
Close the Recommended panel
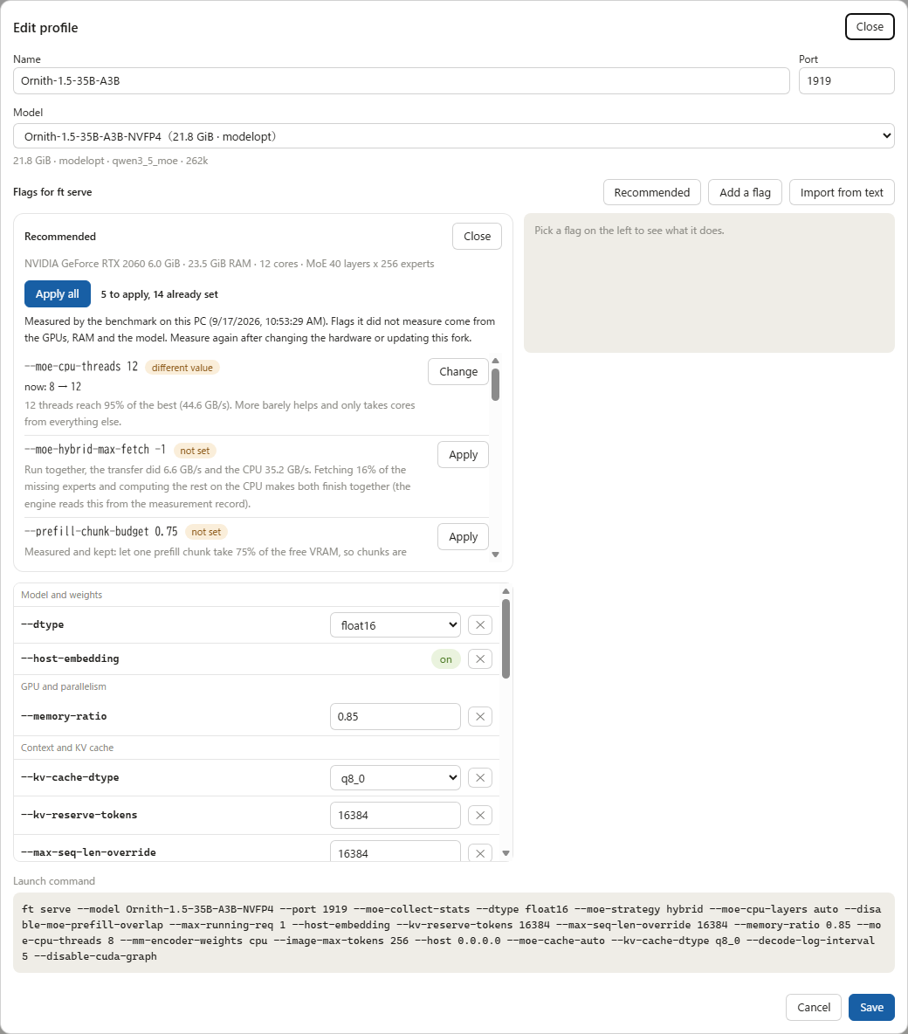[477, 236]
